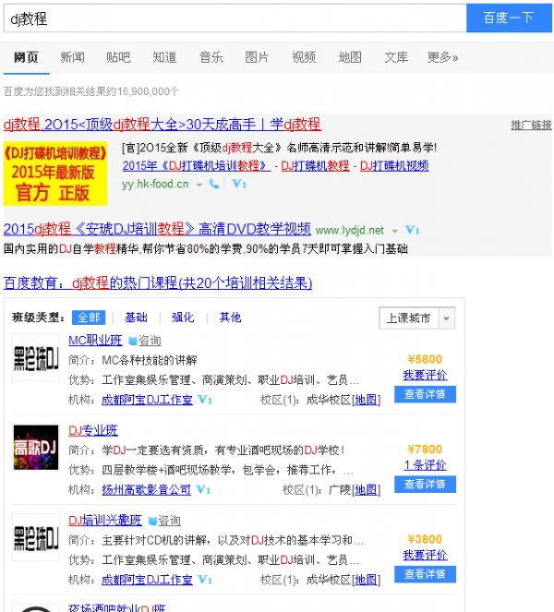Open the 图片 tab
554x612 pixels.
pos(258,57)
